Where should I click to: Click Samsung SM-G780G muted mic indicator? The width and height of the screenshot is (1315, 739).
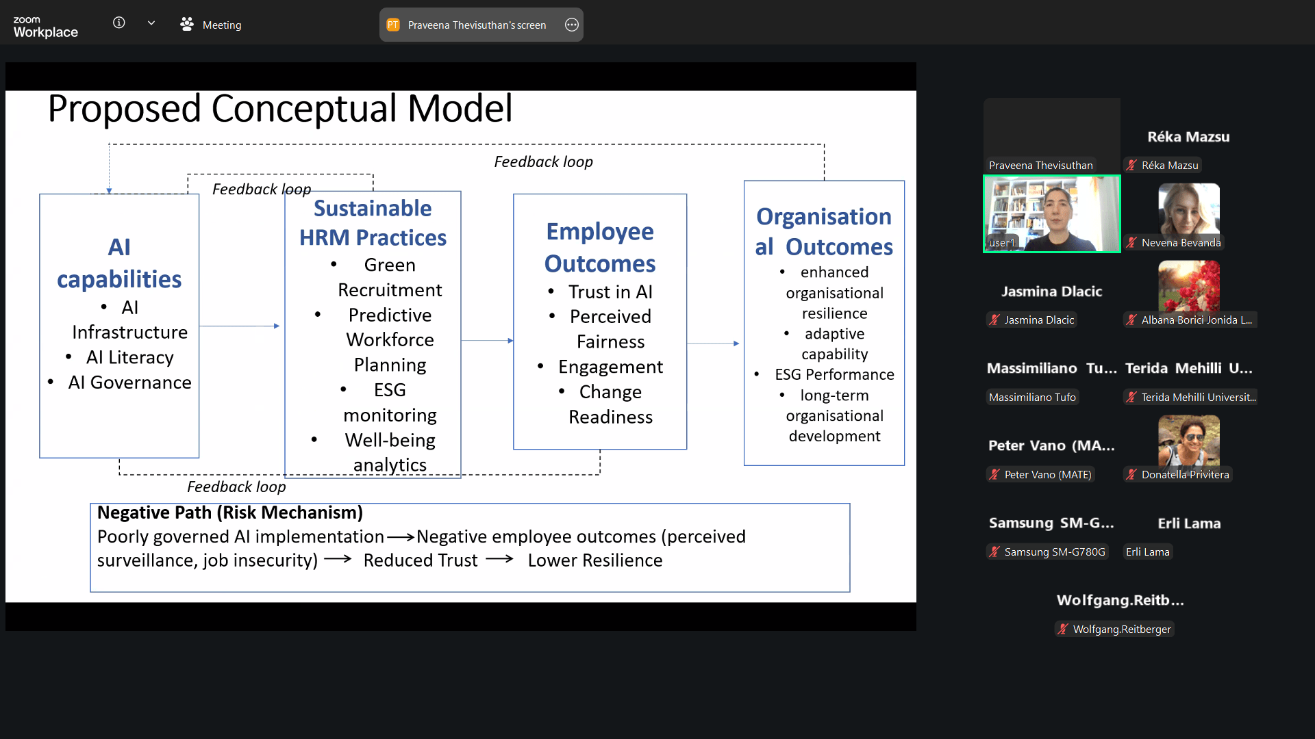pyautogui.click(x=994, y=552)
